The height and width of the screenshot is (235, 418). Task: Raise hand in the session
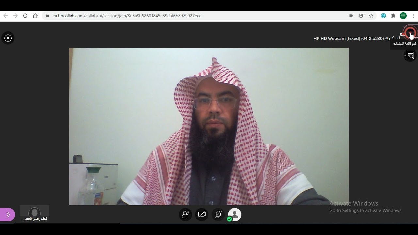point(185,214)
